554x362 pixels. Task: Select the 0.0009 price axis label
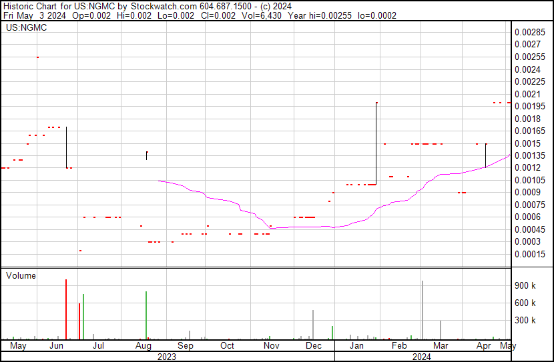pos(527,192)
